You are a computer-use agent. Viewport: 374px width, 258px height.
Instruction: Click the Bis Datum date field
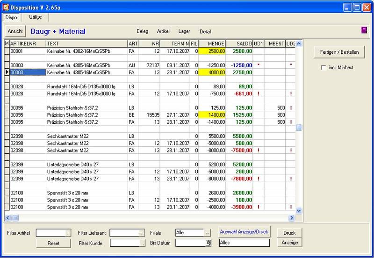pos(190,243)
